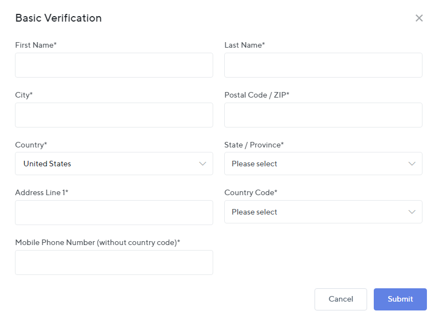Click the Country Code chevron arrow
Viewport: 438px width, 321px height.
(x=412, y=212)
